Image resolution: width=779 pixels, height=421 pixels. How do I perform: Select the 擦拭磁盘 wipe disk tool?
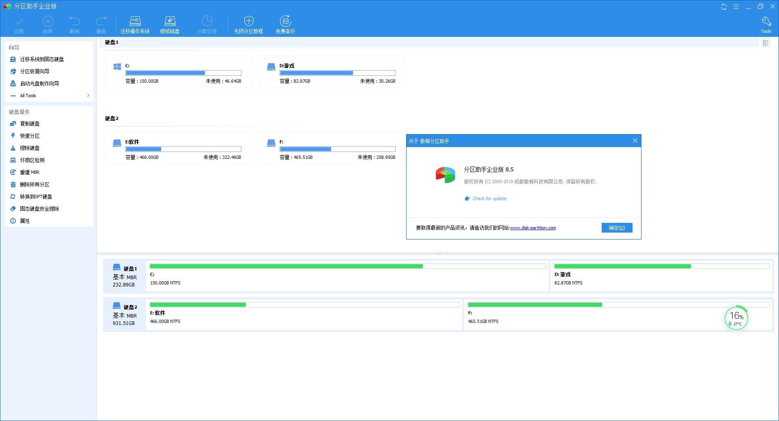click(170, 24)
